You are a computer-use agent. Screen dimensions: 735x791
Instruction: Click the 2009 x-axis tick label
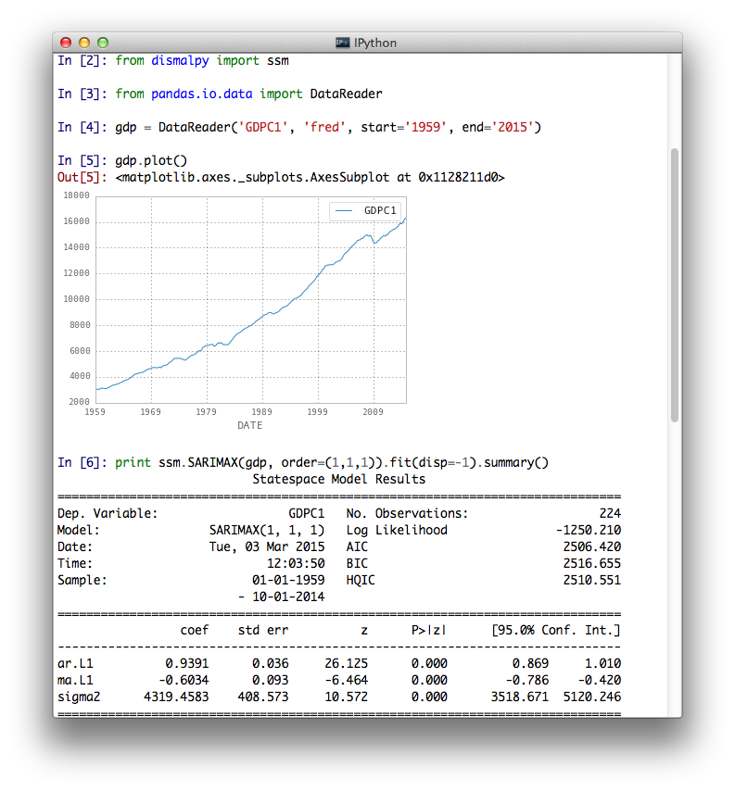pyautogui.click(x=373, y=412)
